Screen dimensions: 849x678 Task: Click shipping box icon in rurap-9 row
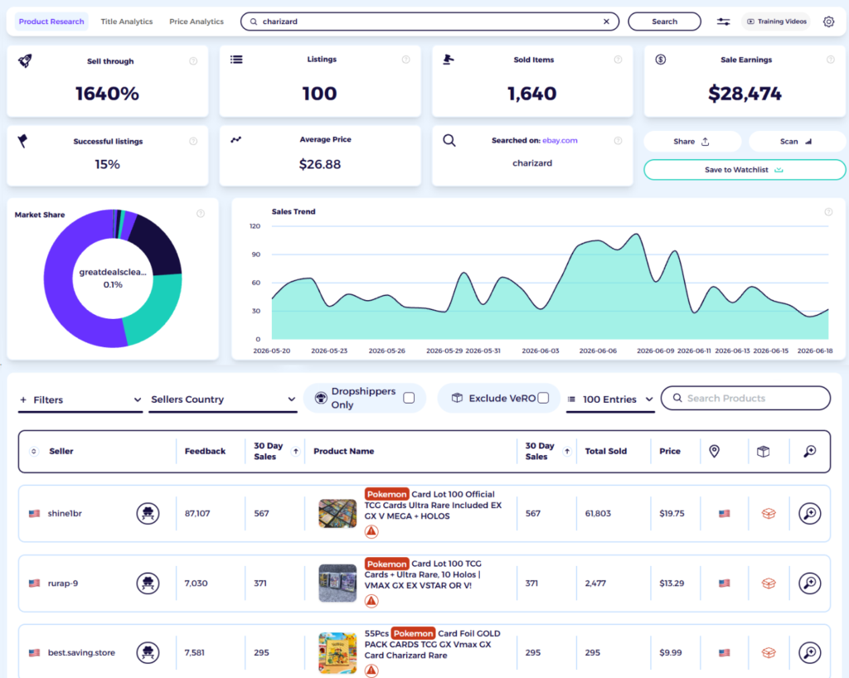coord(769,584)
